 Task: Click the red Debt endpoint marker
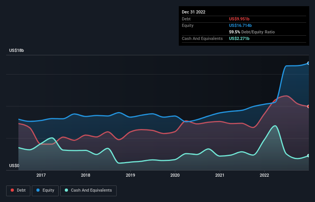tap(308, 106)
